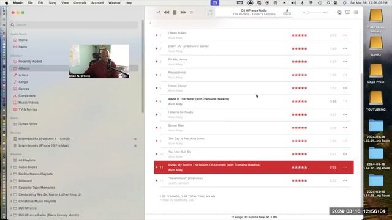392x220 pixels.
Task: Expand the DJ HiPrayze folder
Action: tap(11, 208)
